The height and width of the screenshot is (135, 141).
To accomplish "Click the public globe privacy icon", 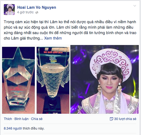I will 37,13.
